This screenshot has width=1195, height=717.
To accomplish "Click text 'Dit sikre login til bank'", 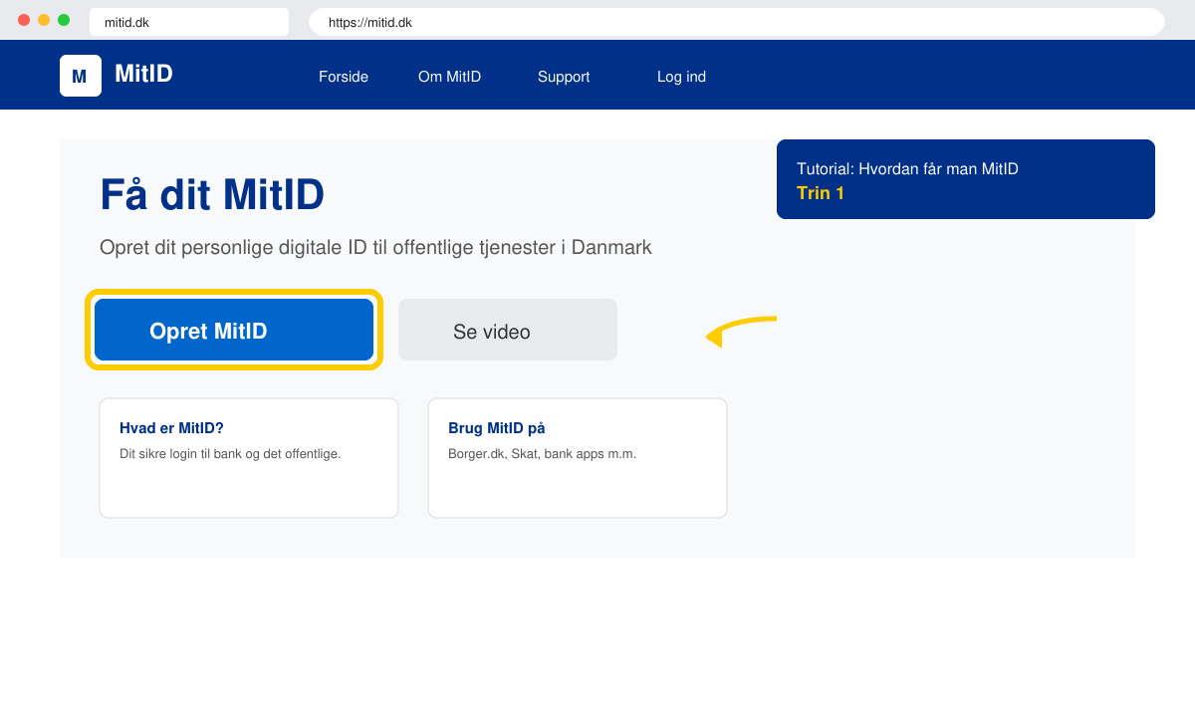I will pos(185,453).
